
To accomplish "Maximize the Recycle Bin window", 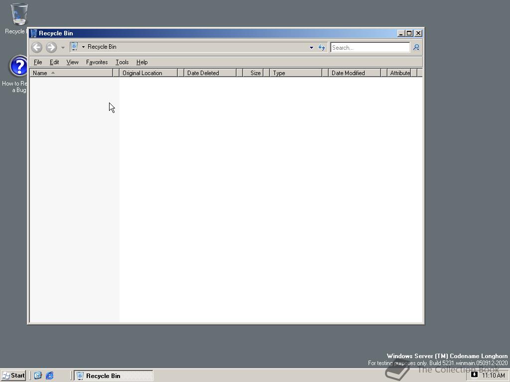I will pos(409,33).
